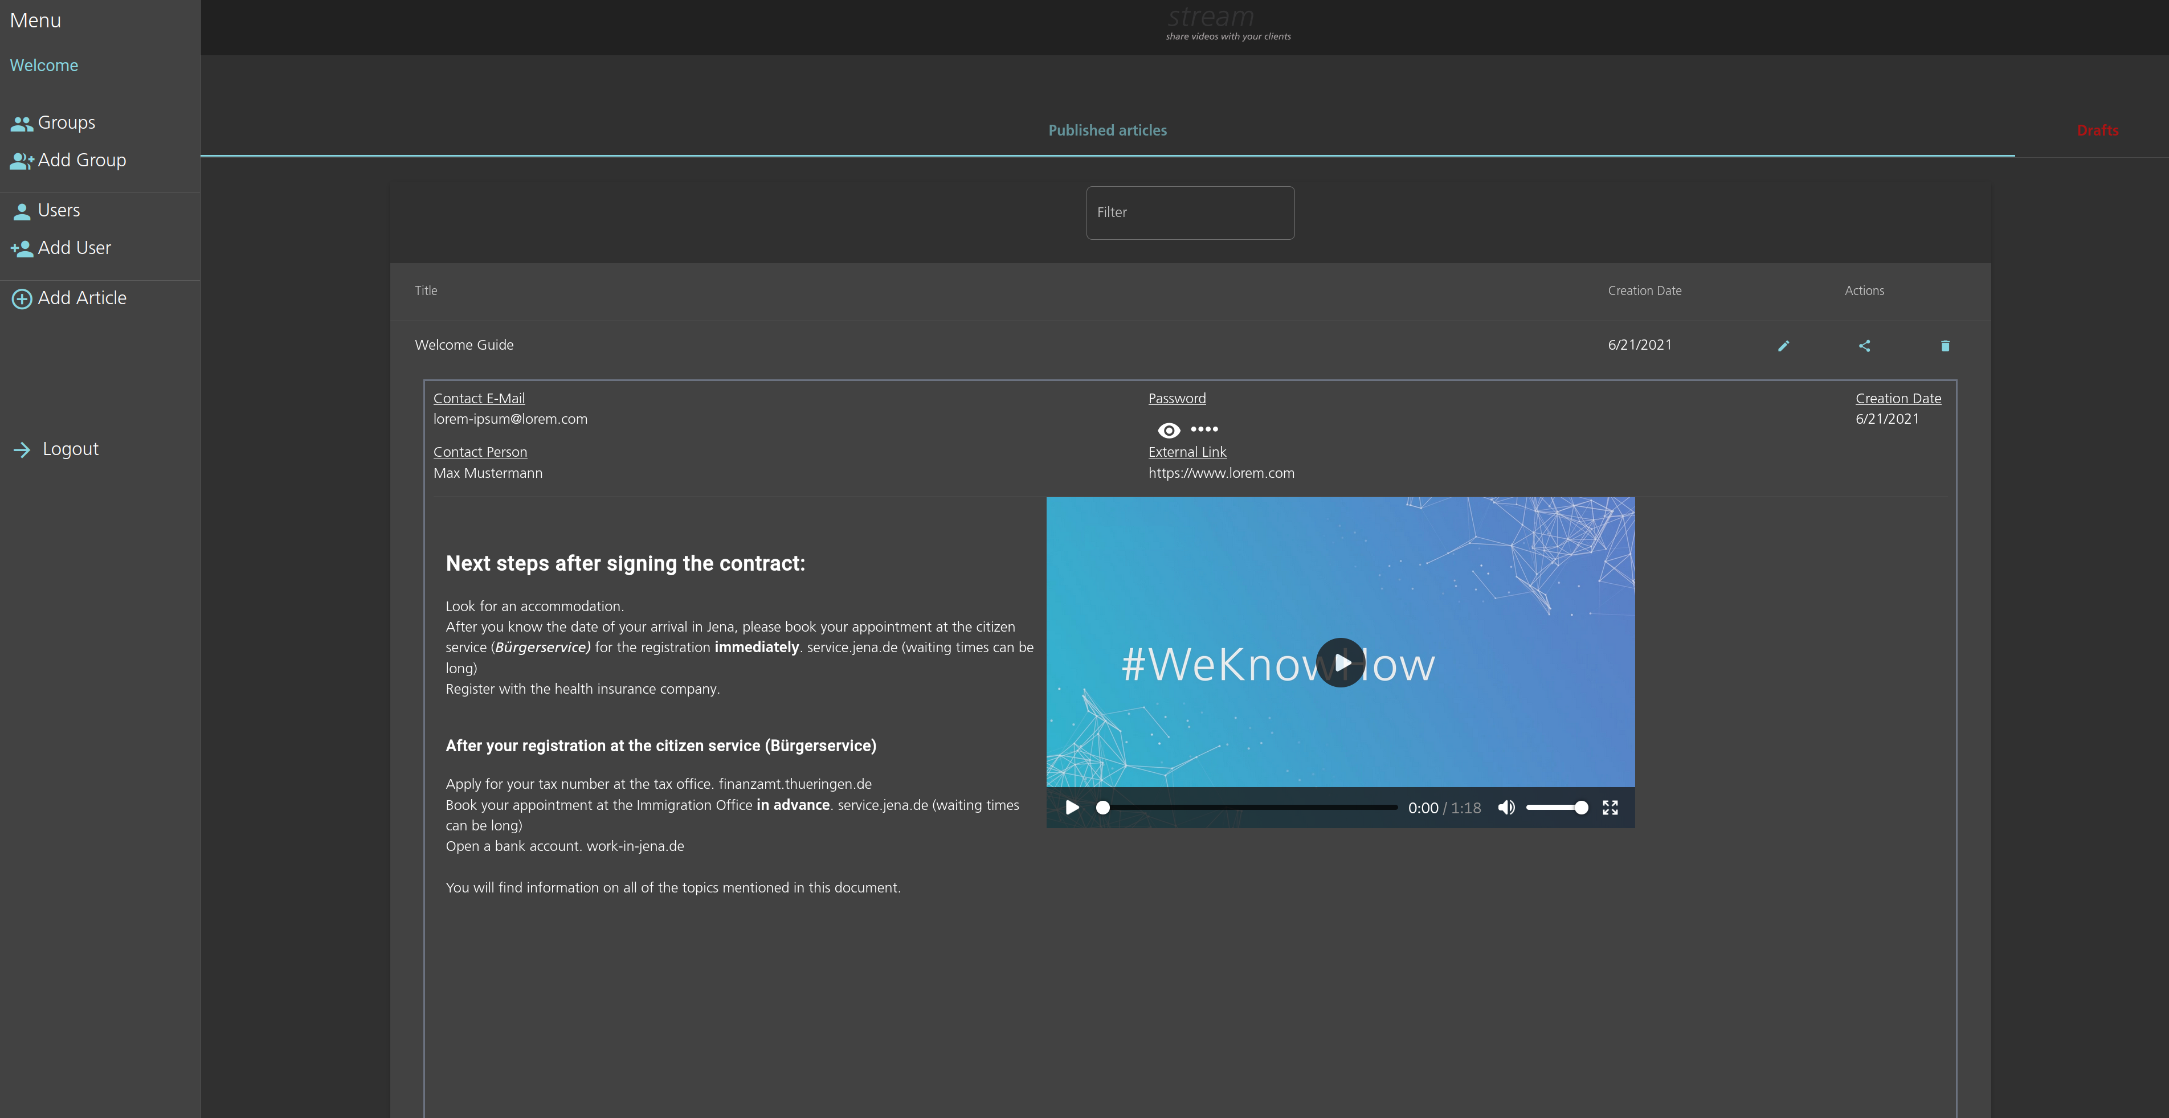The image size is (2169, 1118).
Task: Click the edit pencil icon for Welcome Guide
Action: (x=1783, y=346)
